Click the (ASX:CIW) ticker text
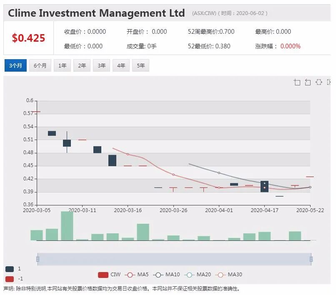 (x=204, y=13)
